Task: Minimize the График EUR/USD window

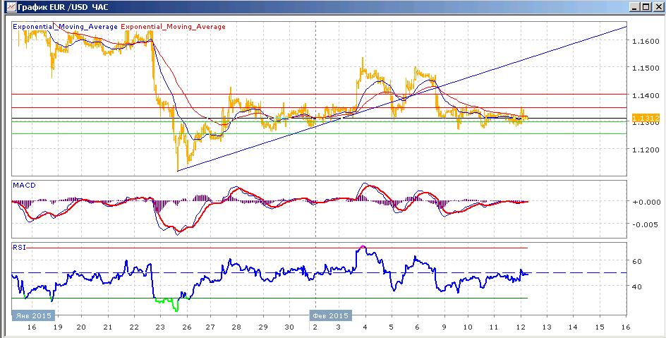Action: [x=636, y=7]
